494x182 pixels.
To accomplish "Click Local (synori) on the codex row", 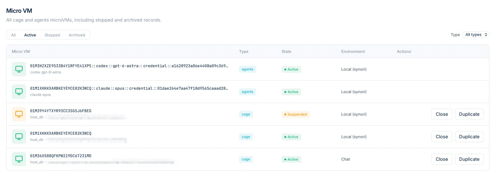I will tap(354, 69).
